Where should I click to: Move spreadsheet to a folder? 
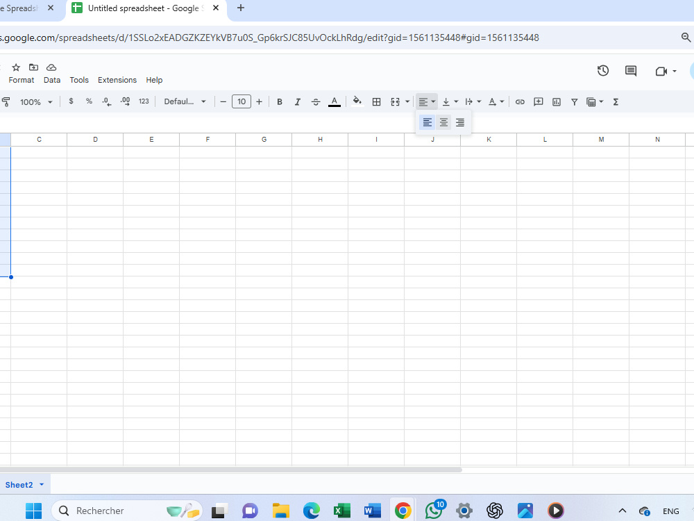click(33, 67)
